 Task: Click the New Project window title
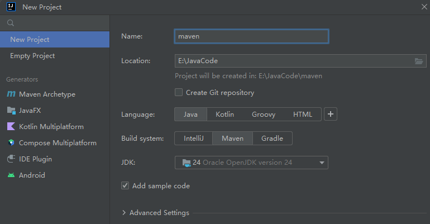pyautogui.click(x=42, y=7)
